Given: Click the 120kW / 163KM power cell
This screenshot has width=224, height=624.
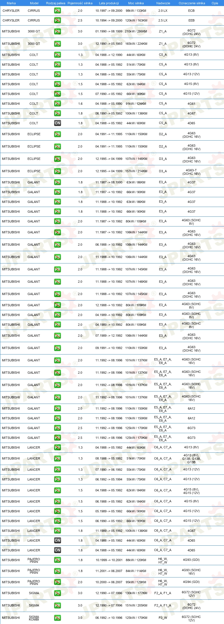Looking at the screenshot, I should click(x=136, y=20).
